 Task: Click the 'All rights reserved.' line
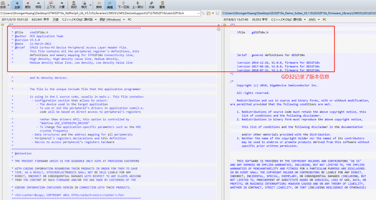coord(253,93)
